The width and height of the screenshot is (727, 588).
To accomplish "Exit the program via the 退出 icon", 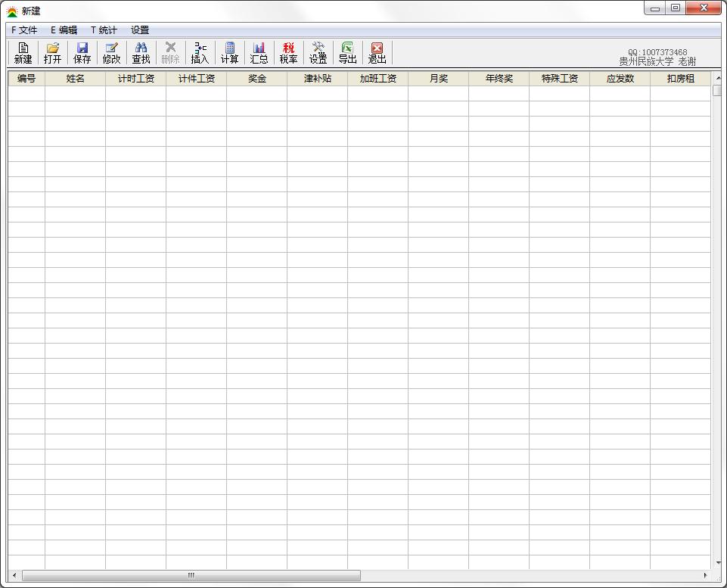I will 377,53.
